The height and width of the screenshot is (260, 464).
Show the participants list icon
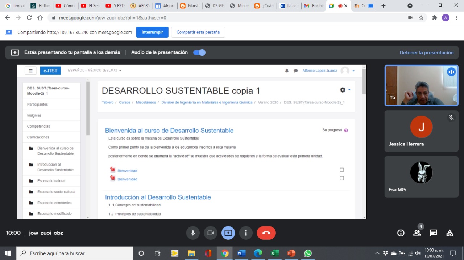pos(417,233)
